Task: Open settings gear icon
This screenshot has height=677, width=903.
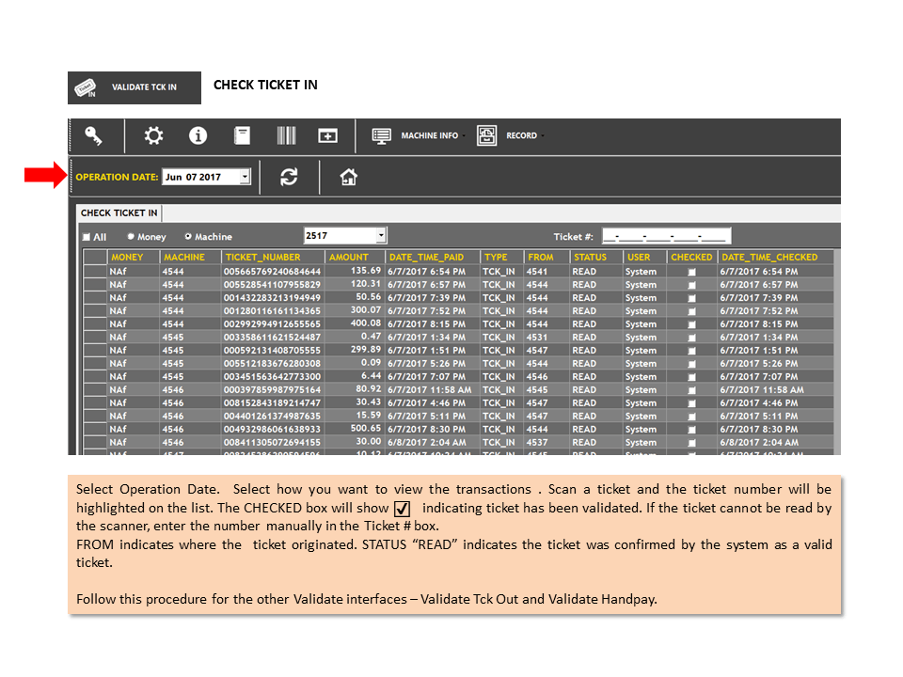Action: [153, 135]
